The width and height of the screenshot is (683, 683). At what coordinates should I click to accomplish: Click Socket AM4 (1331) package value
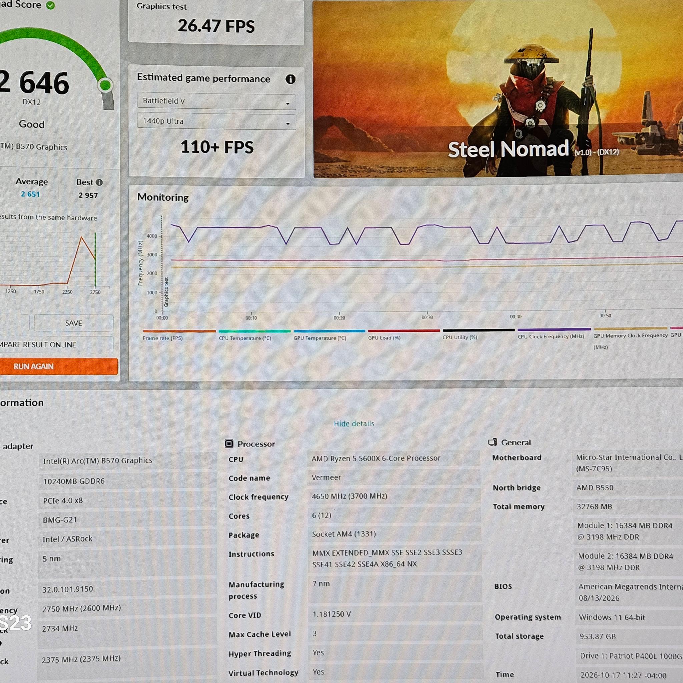(x=394, y=534)
